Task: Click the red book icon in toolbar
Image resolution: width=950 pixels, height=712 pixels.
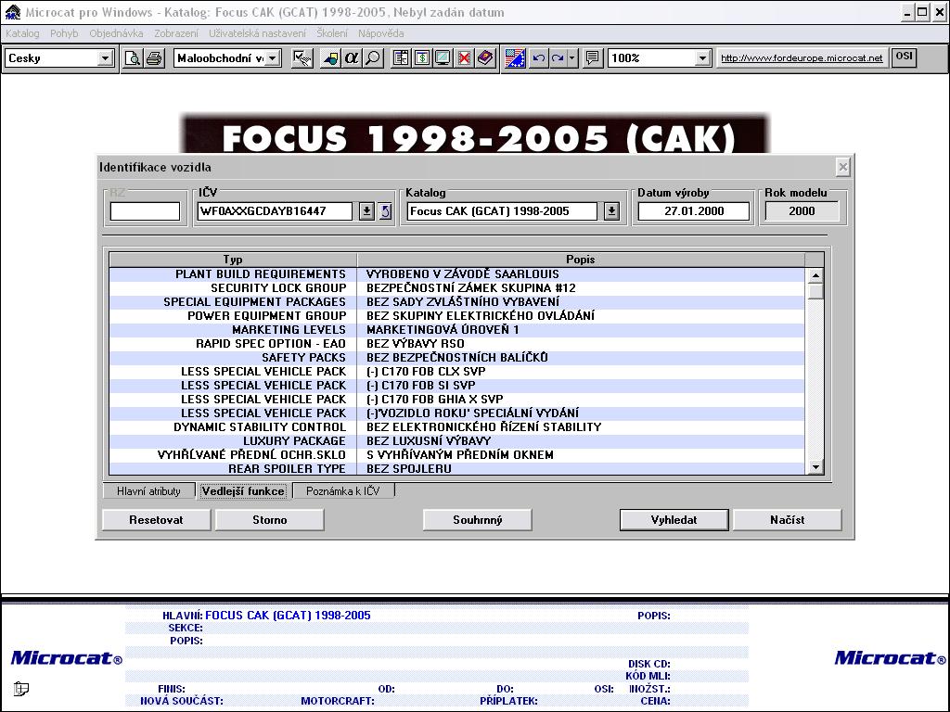Action: pos(485,58)
